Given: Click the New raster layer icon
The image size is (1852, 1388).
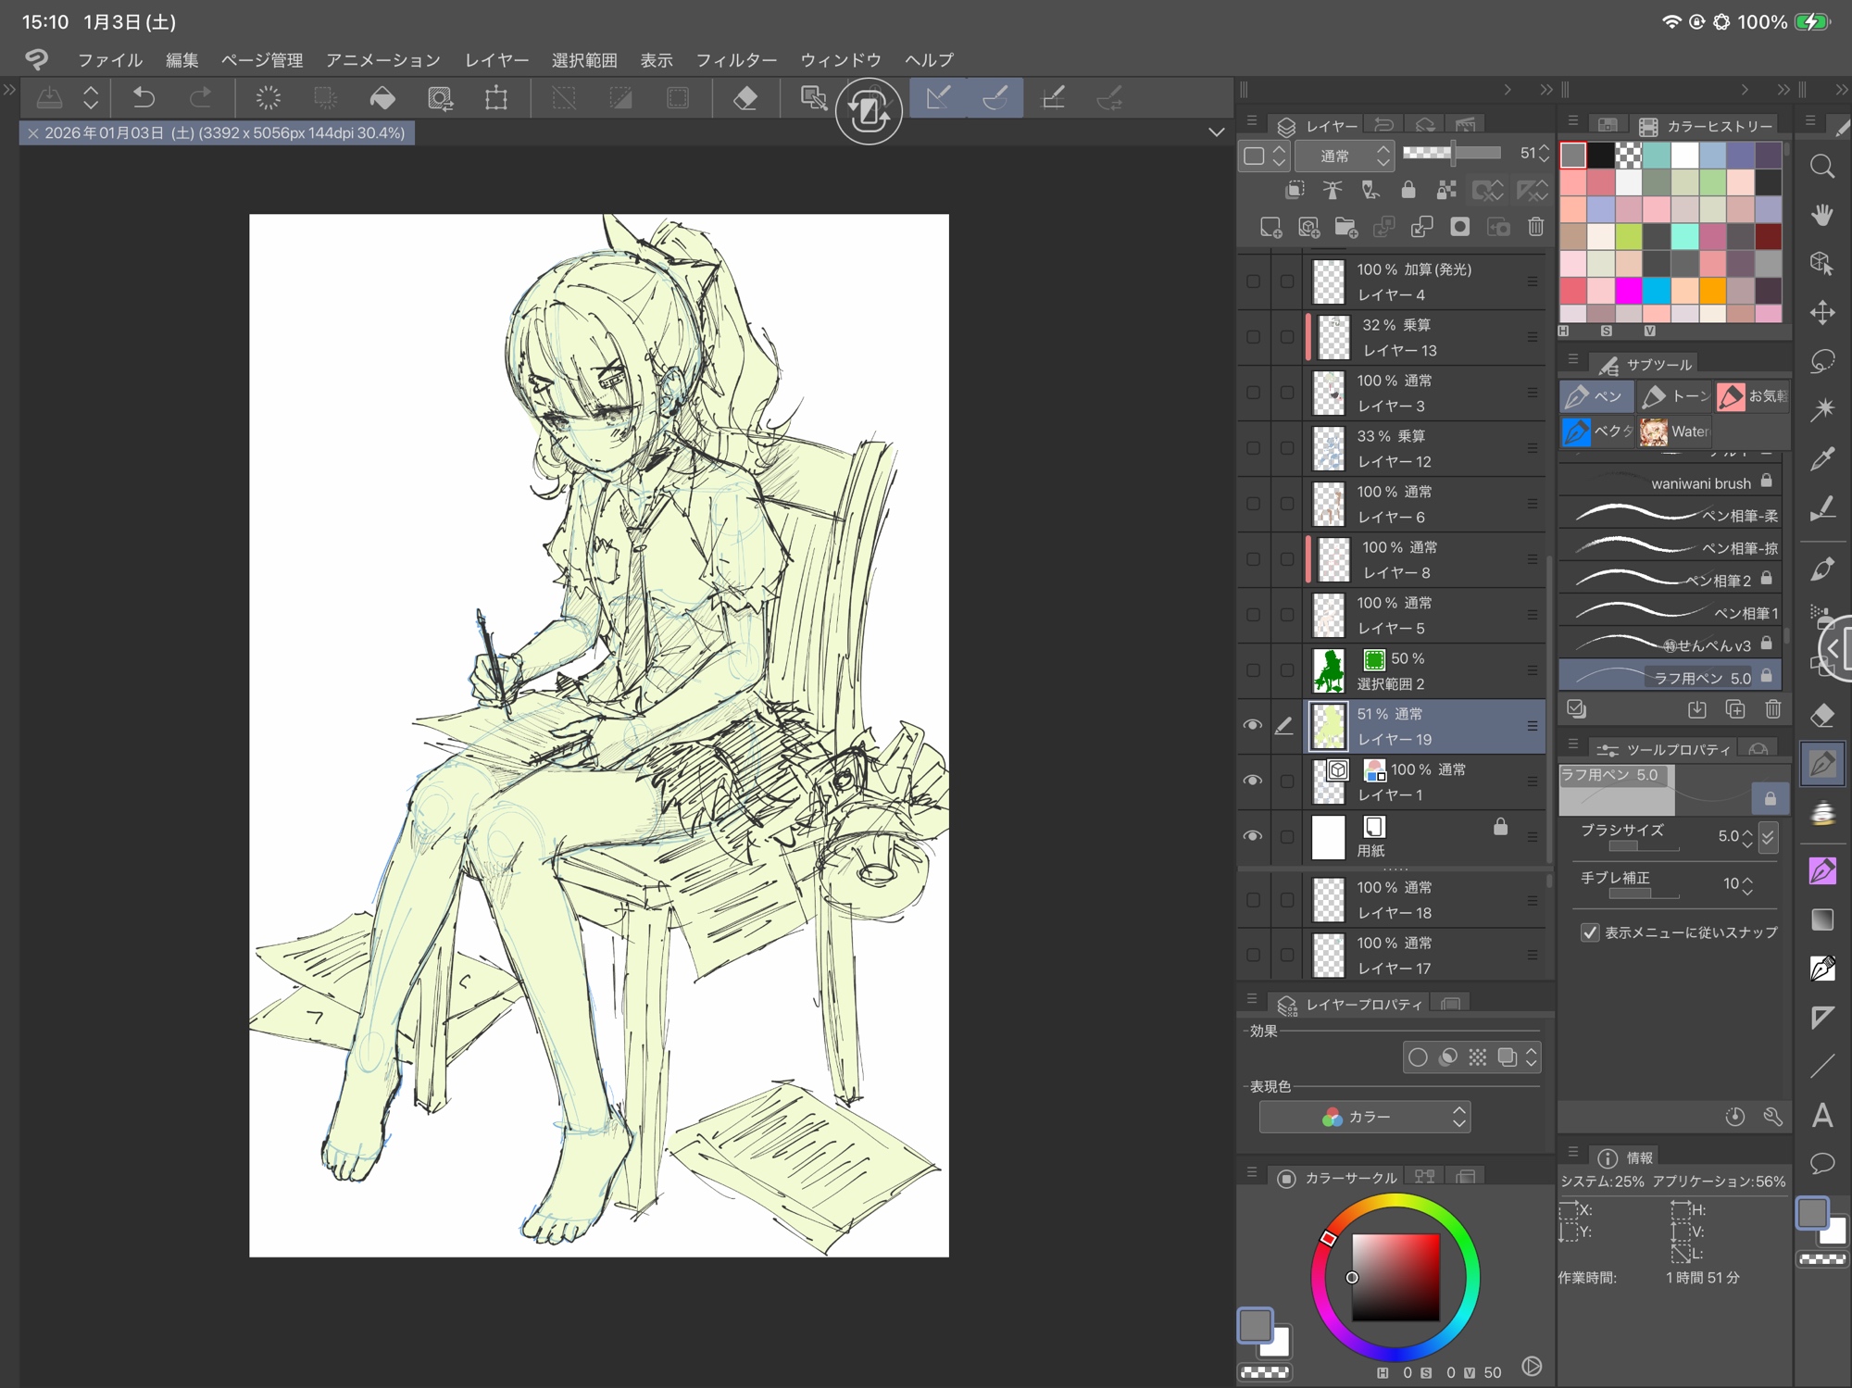Looking at the screenshot, I should tap(1270, 227).
